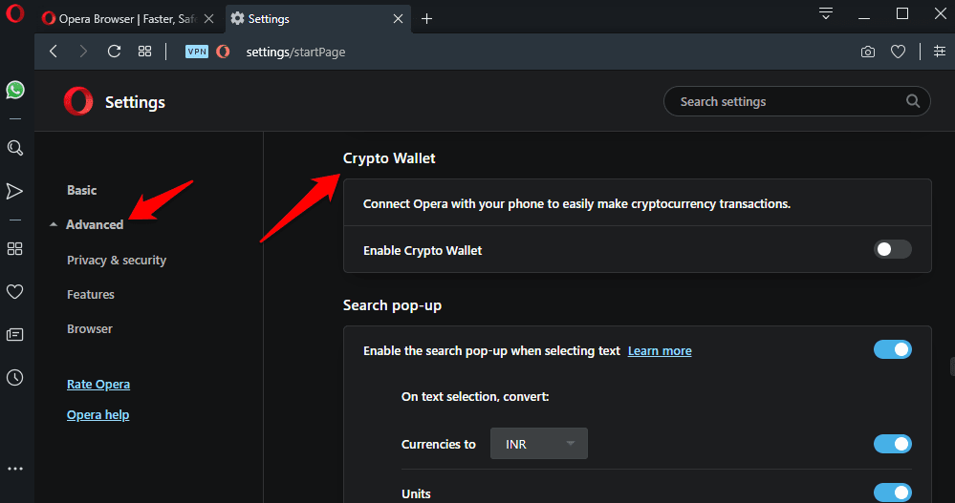Open WhatsApp in the sidebar
This screenshot has height=503, width=955.
(15, 90)
